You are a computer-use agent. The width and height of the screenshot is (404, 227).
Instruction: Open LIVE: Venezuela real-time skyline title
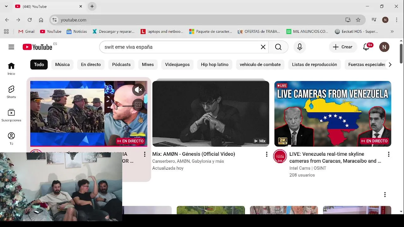pyautogui.click(x=335, y=158)
